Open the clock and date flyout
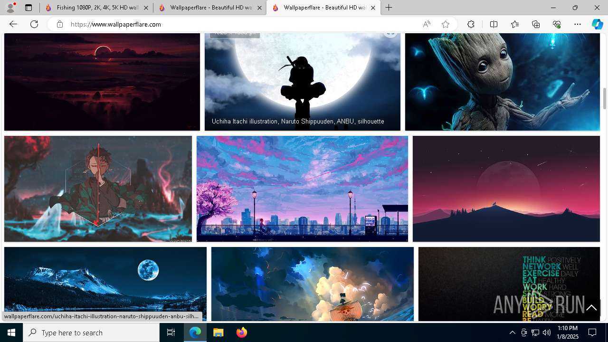Screen dimensions: 608x342 tap(568, 332)
